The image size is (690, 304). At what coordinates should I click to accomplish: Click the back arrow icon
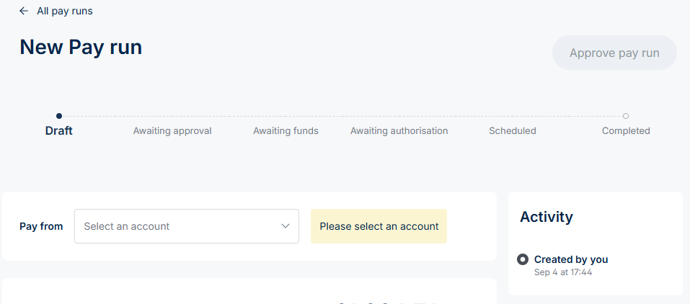click(x=24, y=11)
